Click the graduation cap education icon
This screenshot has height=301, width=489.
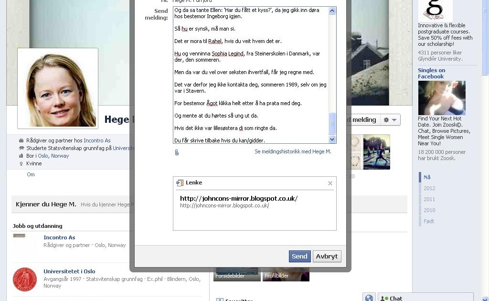click(21, 148)
